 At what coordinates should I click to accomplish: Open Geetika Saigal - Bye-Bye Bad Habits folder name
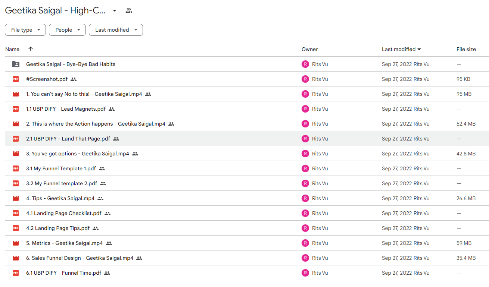(71, 64)
